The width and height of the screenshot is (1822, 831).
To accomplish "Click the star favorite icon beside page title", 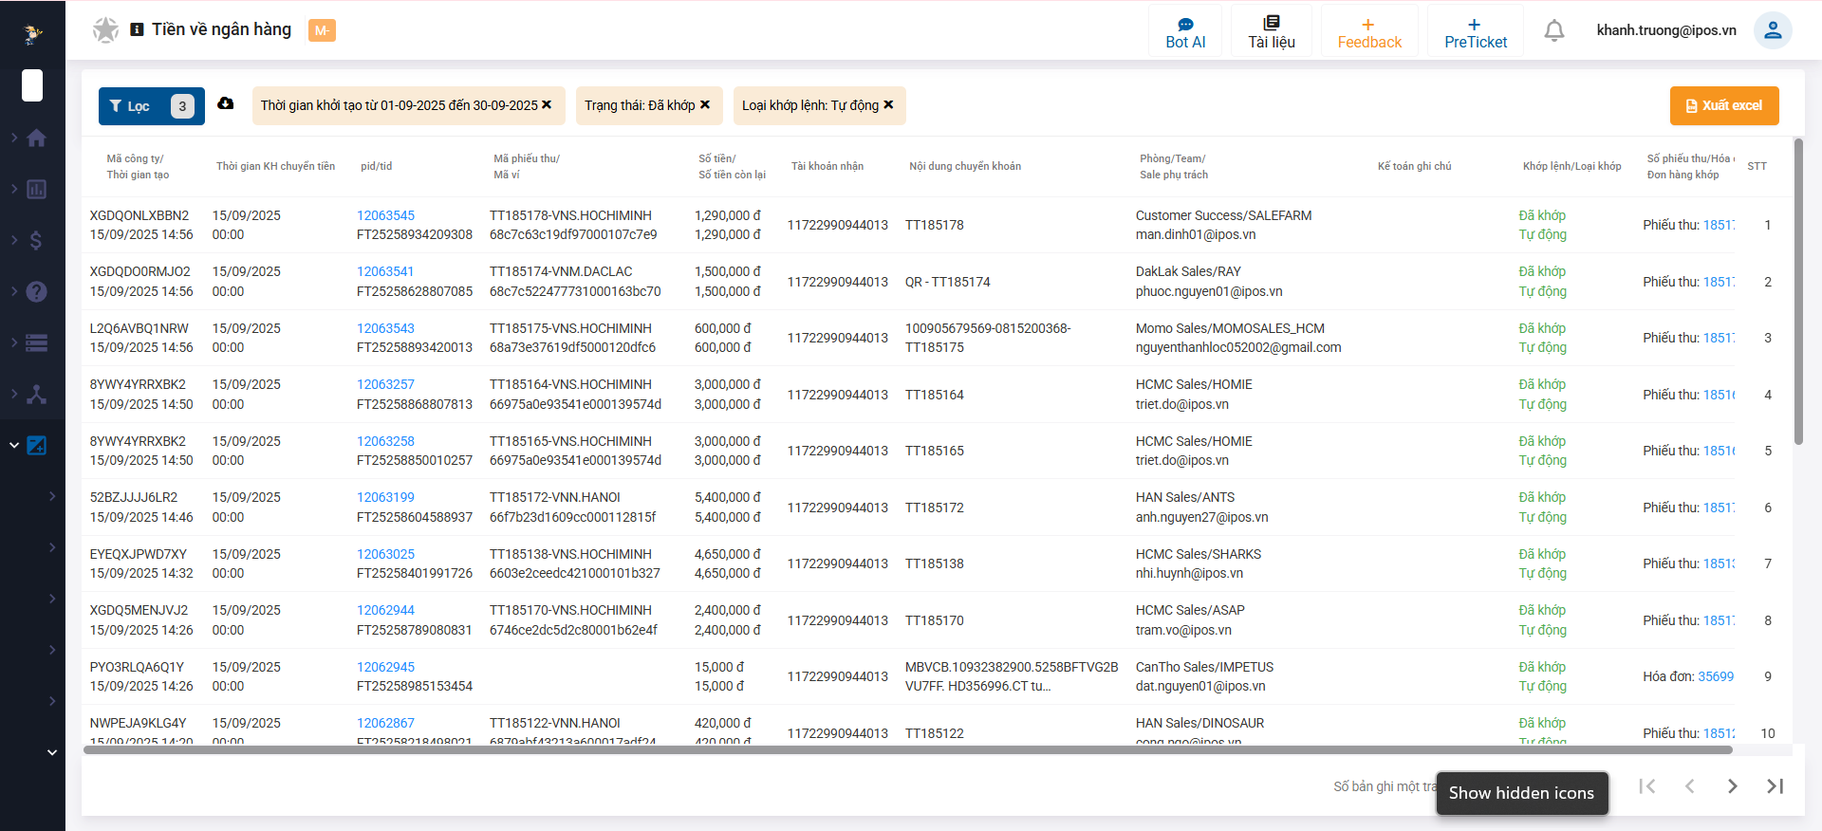I will (x=105, y=30).
